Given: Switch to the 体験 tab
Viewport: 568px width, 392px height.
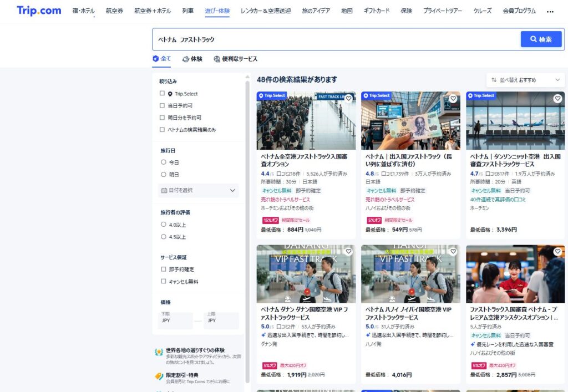Looking at the screenshot, I should coord(192,59).
